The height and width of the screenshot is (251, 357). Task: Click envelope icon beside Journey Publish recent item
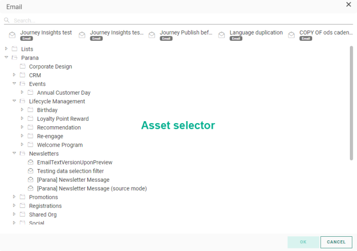(151, 35)
